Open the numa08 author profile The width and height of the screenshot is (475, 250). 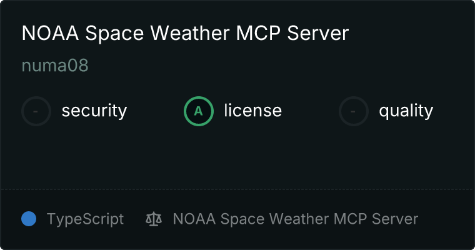[x=55, y=66]
